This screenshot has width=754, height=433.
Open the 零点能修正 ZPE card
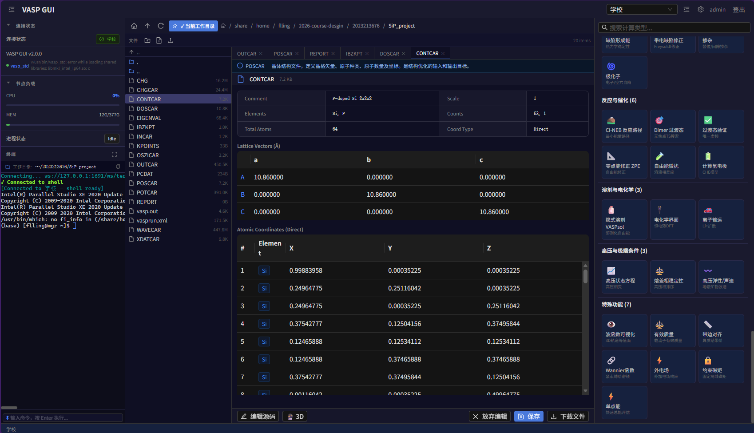click(624, 163)
